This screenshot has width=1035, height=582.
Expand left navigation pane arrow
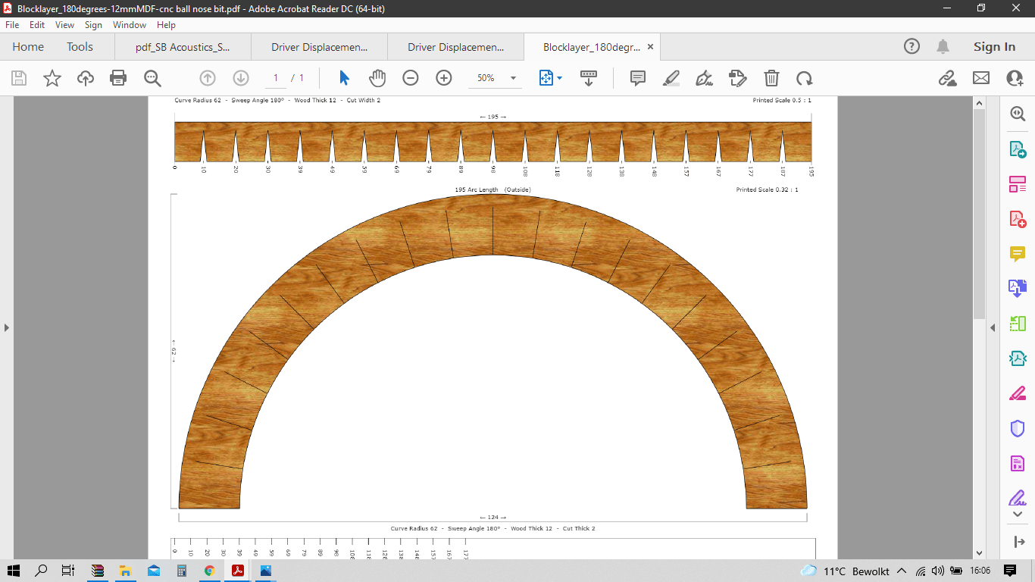coord(7,327)
